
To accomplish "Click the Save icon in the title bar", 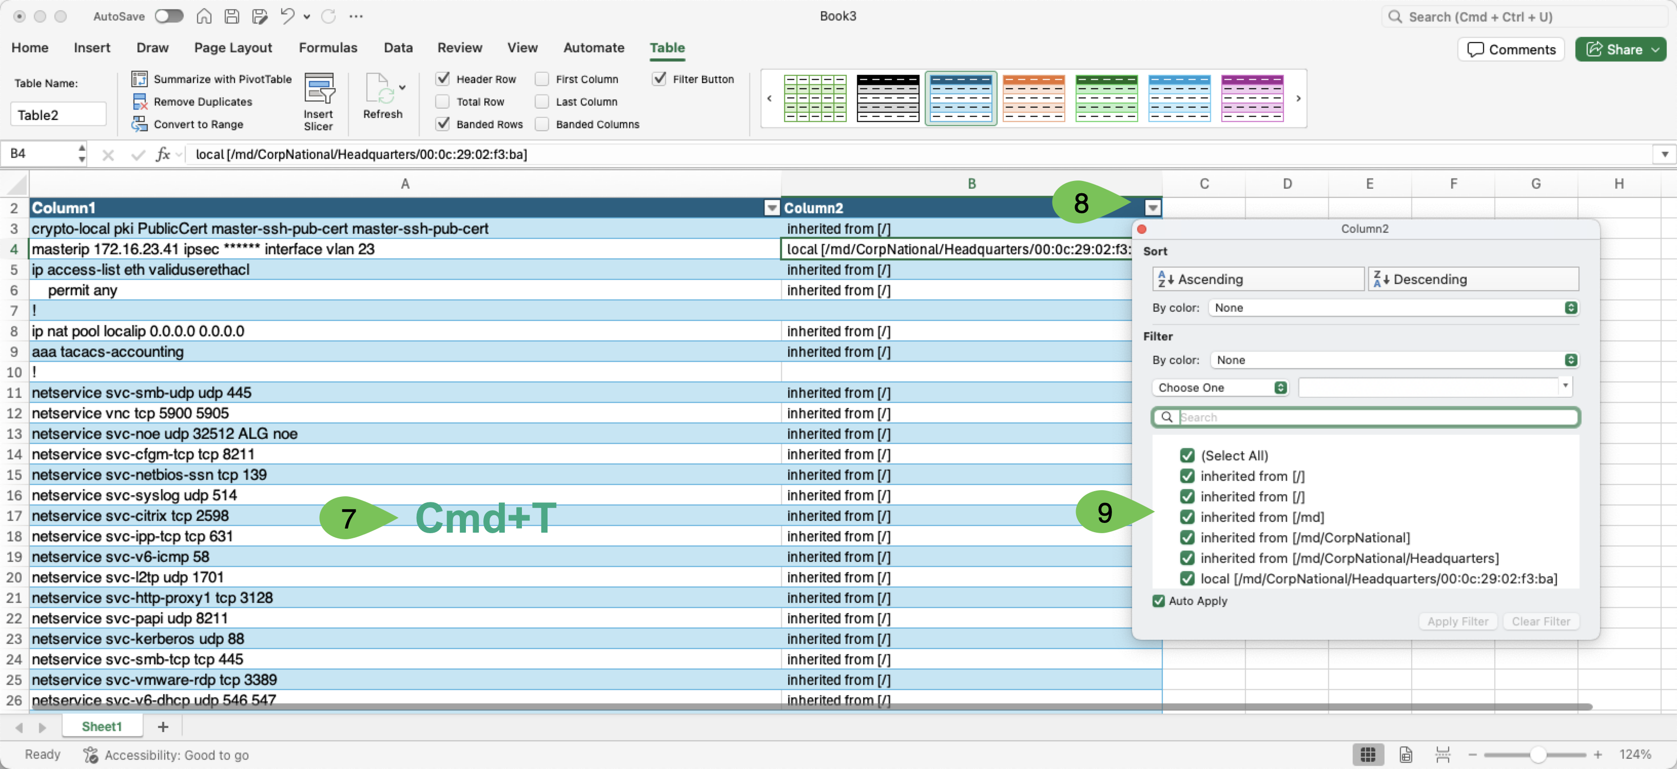I will 232,16.
